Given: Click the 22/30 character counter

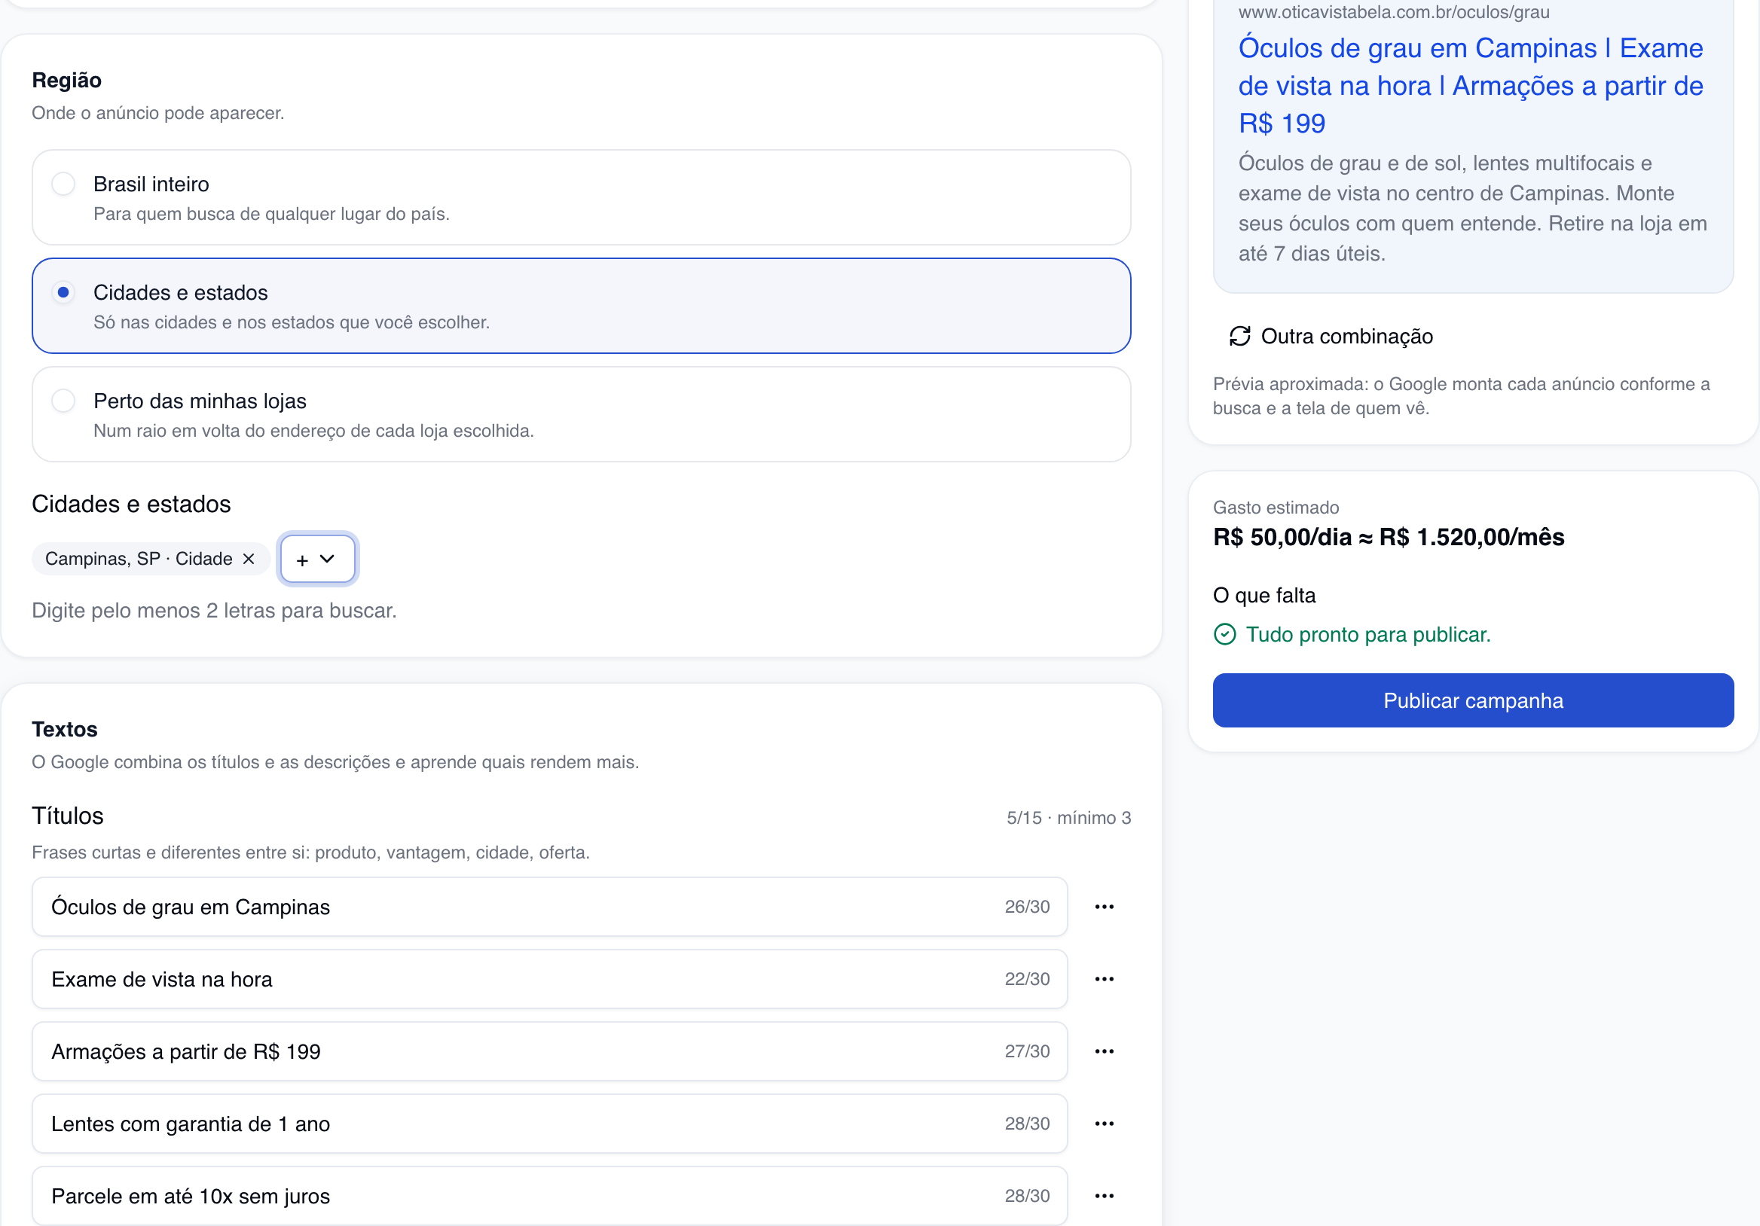Looking at the screenshot, I should coord(1027,978).
